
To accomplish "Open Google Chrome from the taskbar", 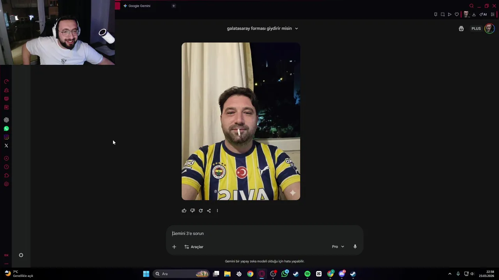I will [x=250, y=274].
